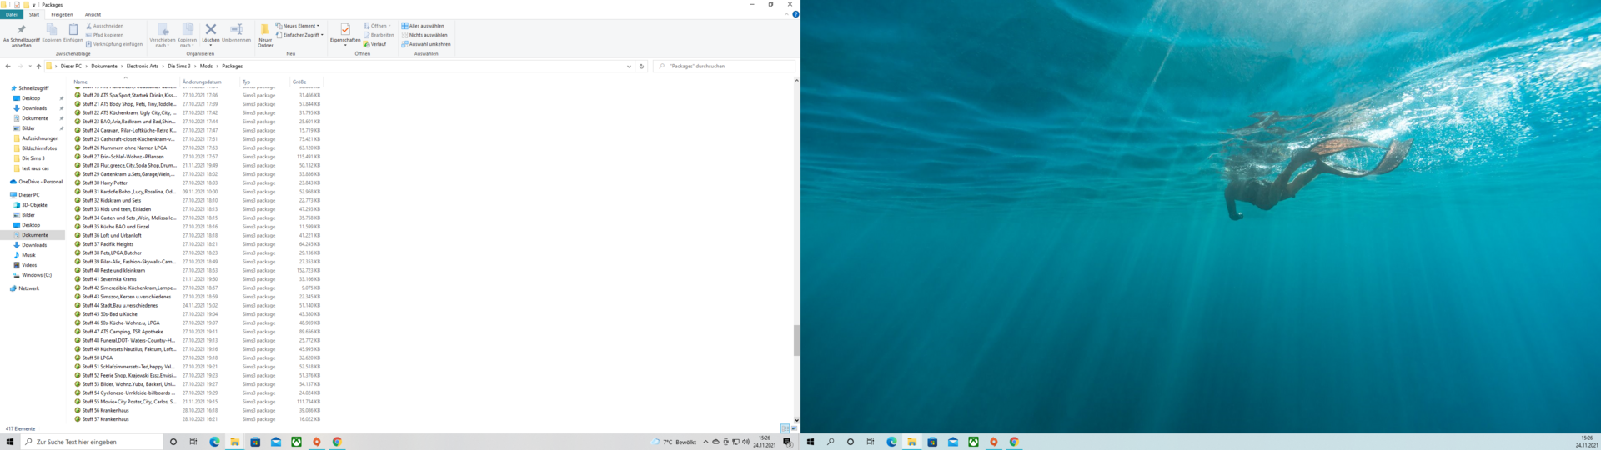1601x450 pixels.
Task: Select the Start ribbon tab
Action: pyautogui.click(x=34, y=14)
